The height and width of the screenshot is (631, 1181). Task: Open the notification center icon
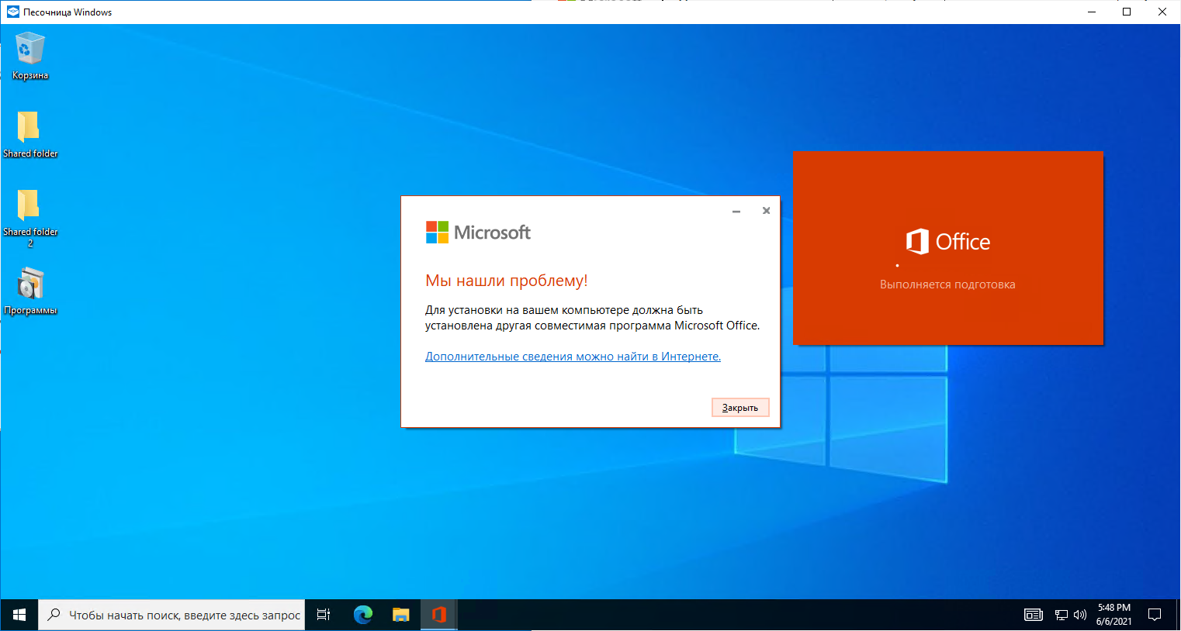point(1155,615)
